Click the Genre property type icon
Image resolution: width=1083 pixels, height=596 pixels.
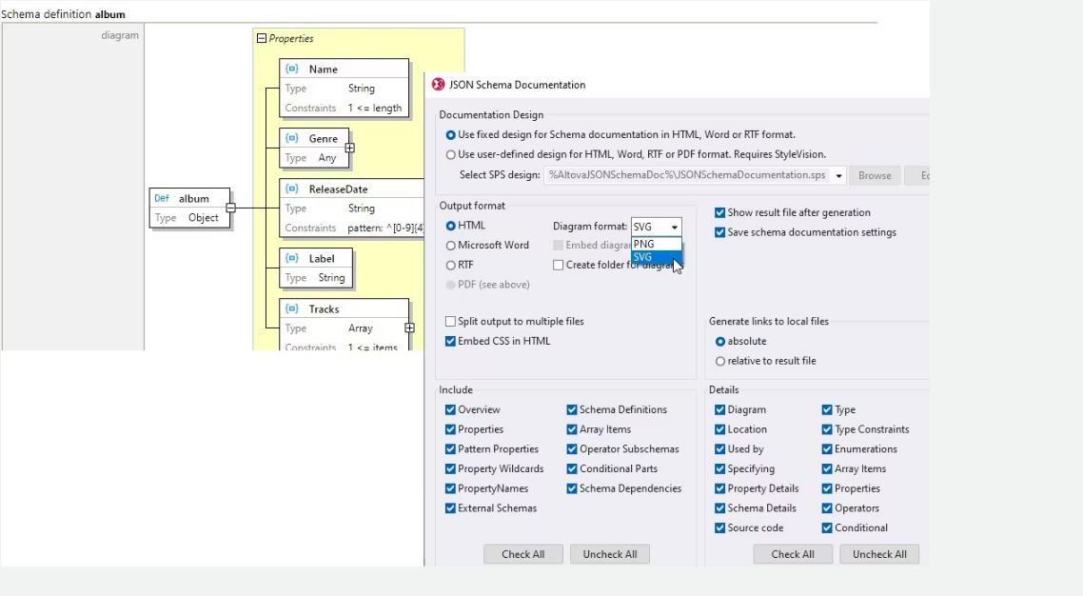coord(292,139)
